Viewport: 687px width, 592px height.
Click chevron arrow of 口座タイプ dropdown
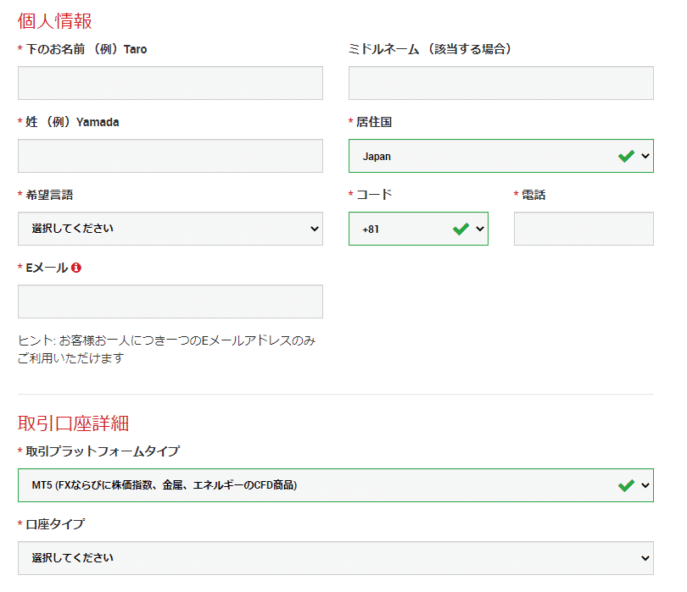tap(645, 558)
